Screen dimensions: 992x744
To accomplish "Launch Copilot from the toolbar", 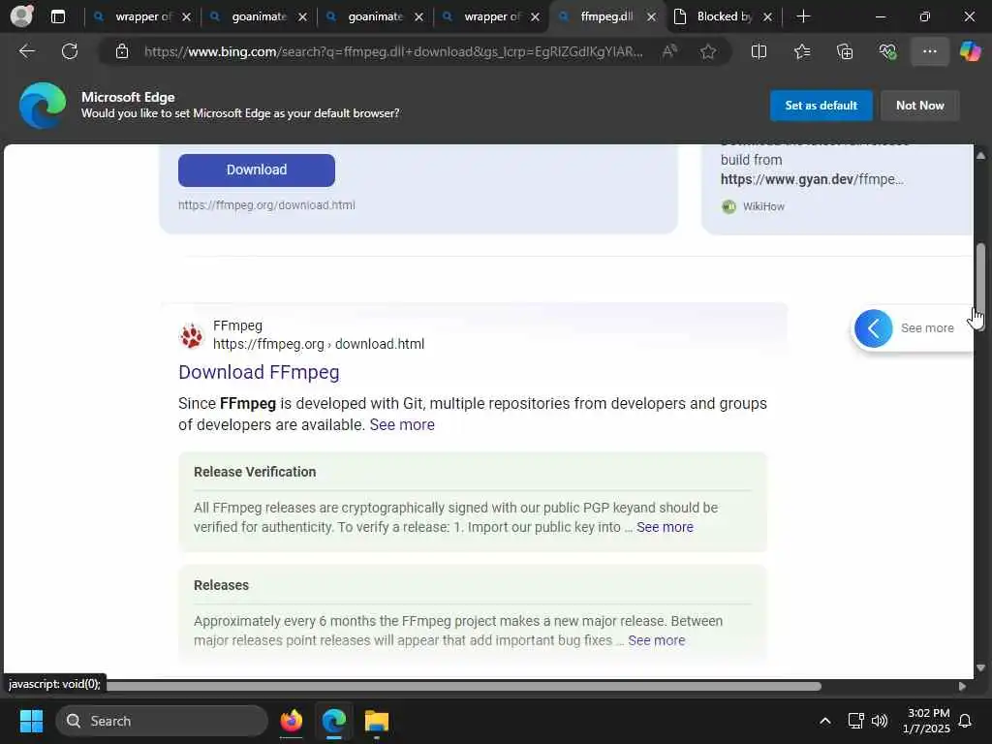I will [970, 51].
